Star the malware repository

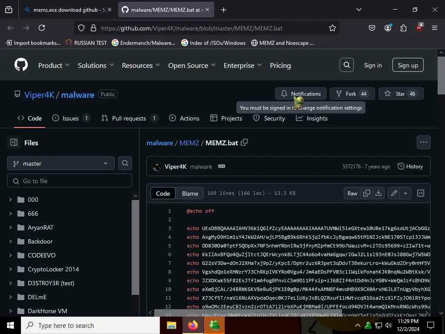[401, 94]
